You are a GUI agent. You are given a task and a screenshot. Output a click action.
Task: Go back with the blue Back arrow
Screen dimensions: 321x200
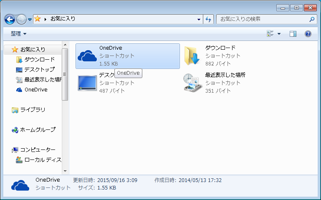tap(10, 20)
